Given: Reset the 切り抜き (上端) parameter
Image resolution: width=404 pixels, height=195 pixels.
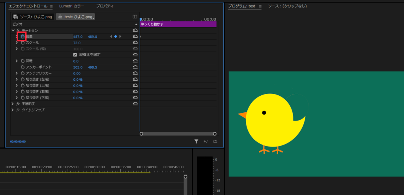Looking at the screenshot, I should pos(135,85).
